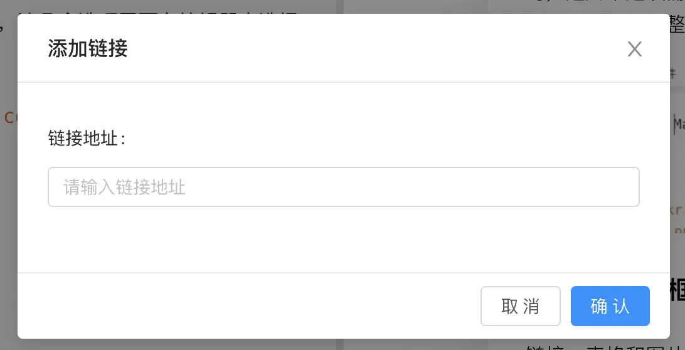Click the dimmed kr code text behind dialog
The image size is (685, 350).
tap(677, 209)
